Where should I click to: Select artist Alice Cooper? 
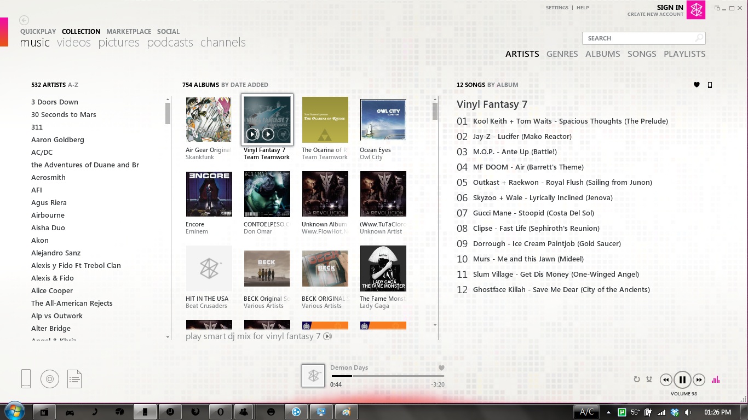point(52,290)
